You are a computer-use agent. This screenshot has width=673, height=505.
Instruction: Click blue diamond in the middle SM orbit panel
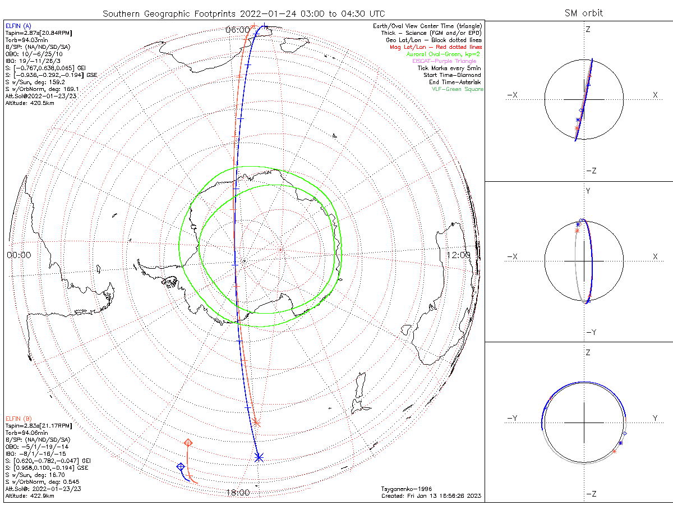(582, 221)
